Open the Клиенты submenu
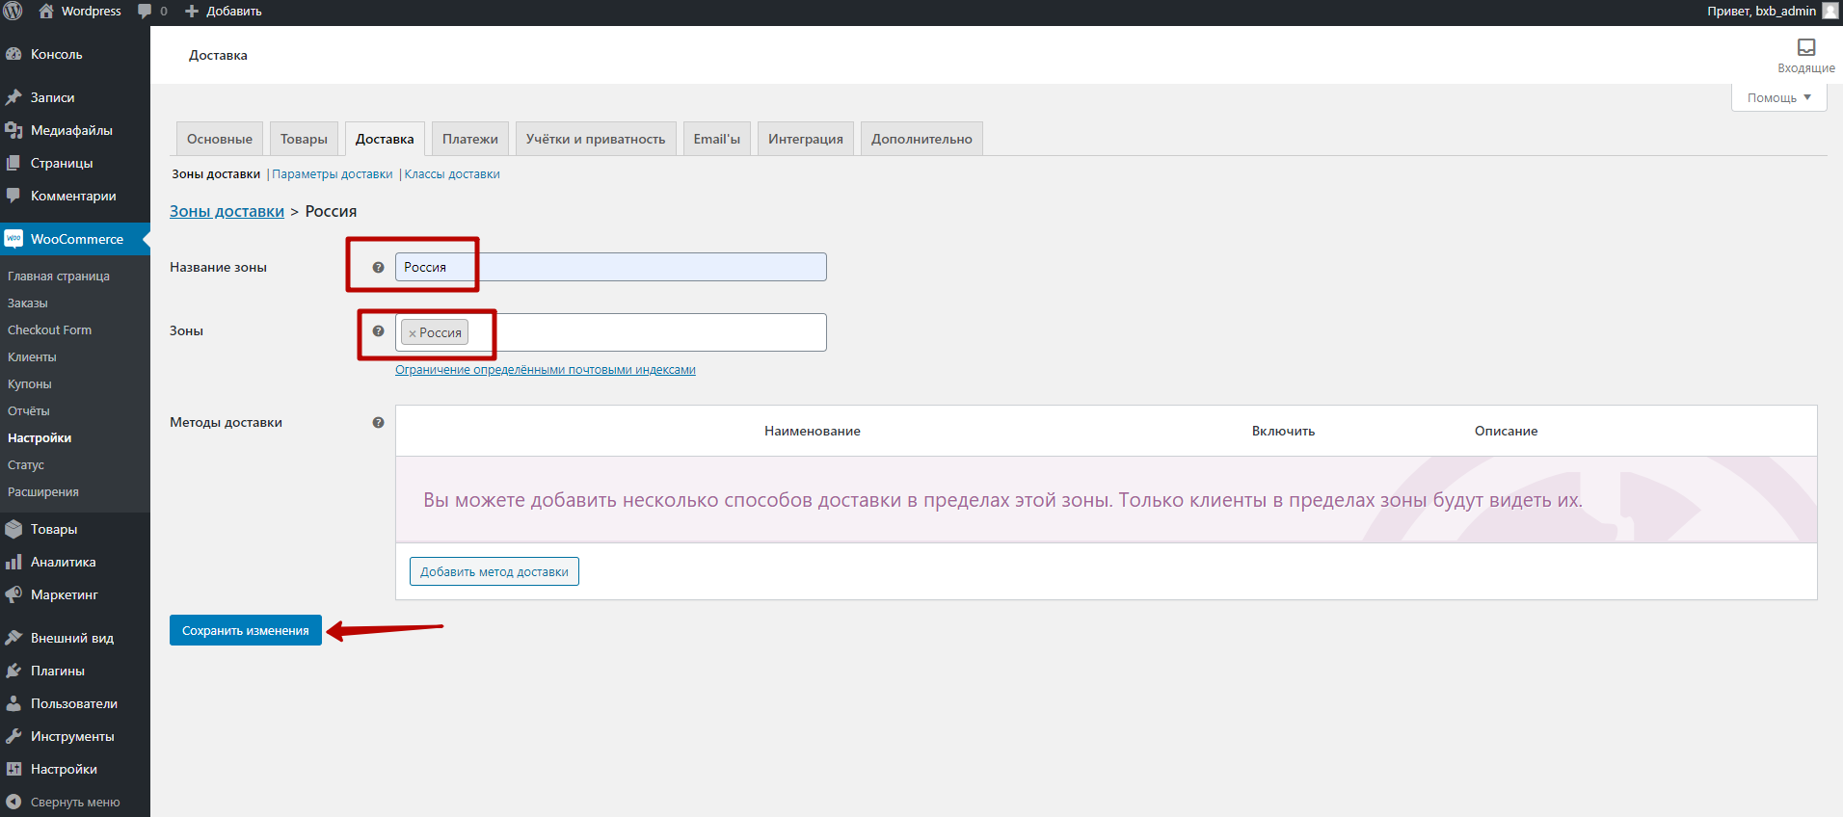 pos(32,356)
